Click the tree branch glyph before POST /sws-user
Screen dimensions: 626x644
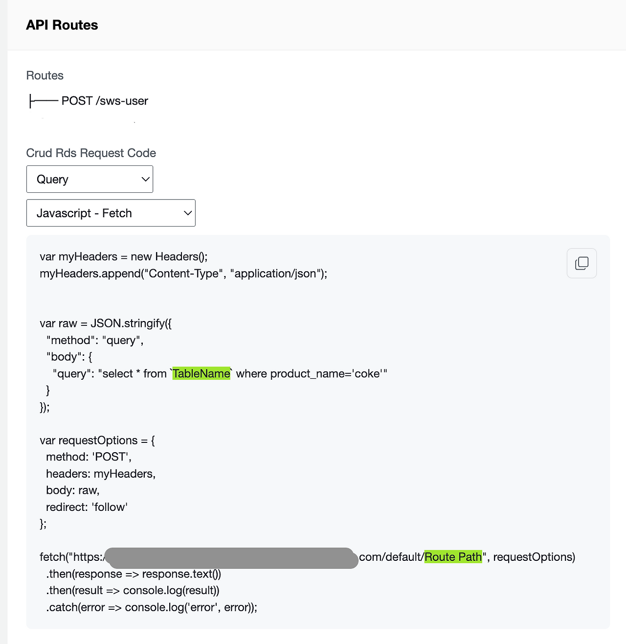pos(44,101)
